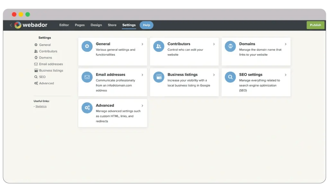This screenshot has height=192, width=329.
Task: Click the Domains card www globe icon
Action: (230, 46)
